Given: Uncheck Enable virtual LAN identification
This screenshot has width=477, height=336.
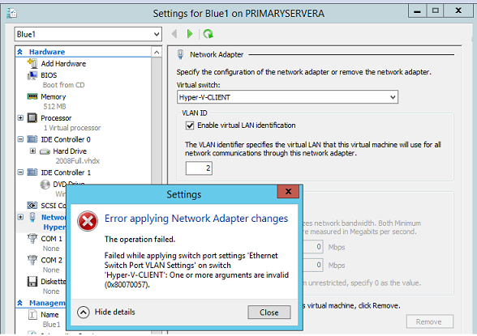Looking at the screenshot, I should pyautogui.click(x=190, y=125).
